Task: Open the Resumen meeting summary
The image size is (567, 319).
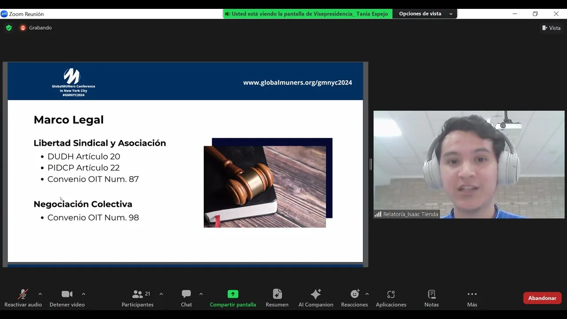Action: (277, 298)
